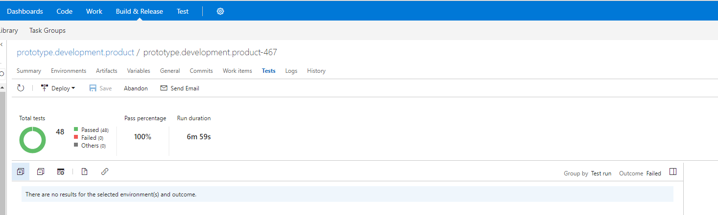Expand all test results icon
This screenshot has width=718, height=215.
click(x=21, y=172)
